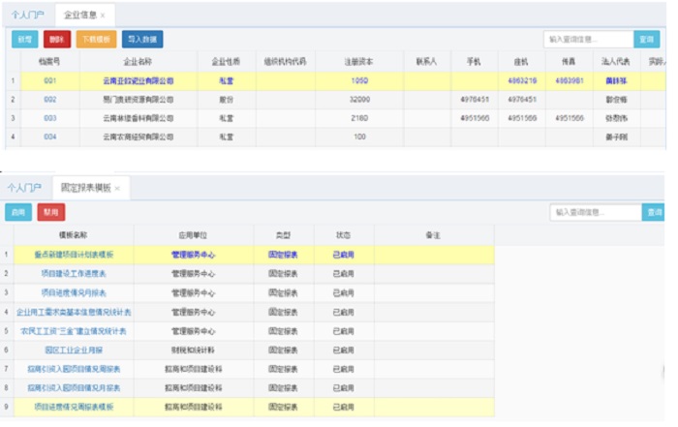Click the 法人代表 column header
The image size is (678, 427).
coord(616,62)
